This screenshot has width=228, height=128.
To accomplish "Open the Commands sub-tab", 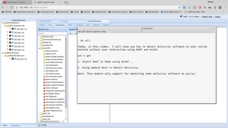I will pyautogui.click(x=60, y=25).
